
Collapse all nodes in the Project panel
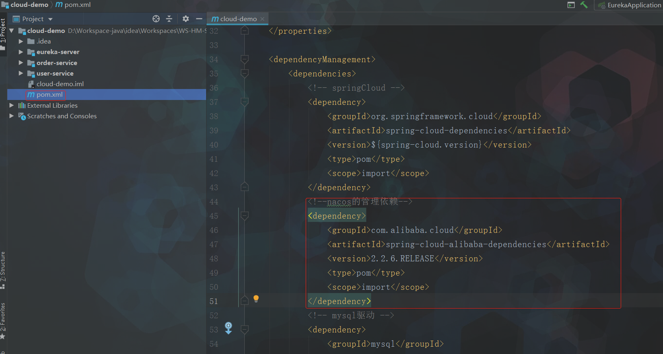[169, 19]
